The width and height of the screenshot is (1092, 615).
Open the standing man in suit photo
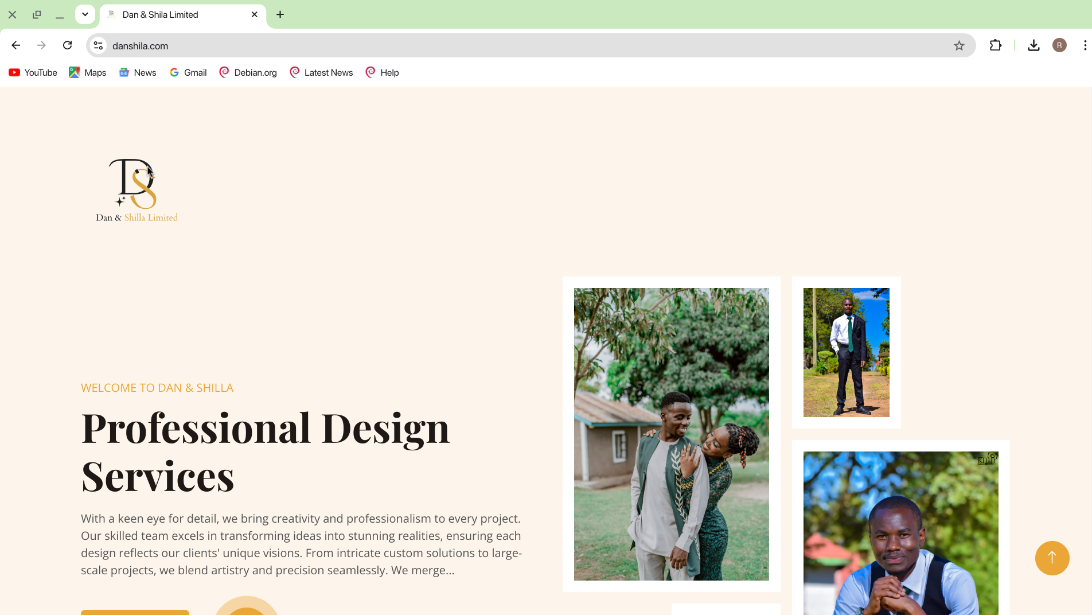(846, 352)
